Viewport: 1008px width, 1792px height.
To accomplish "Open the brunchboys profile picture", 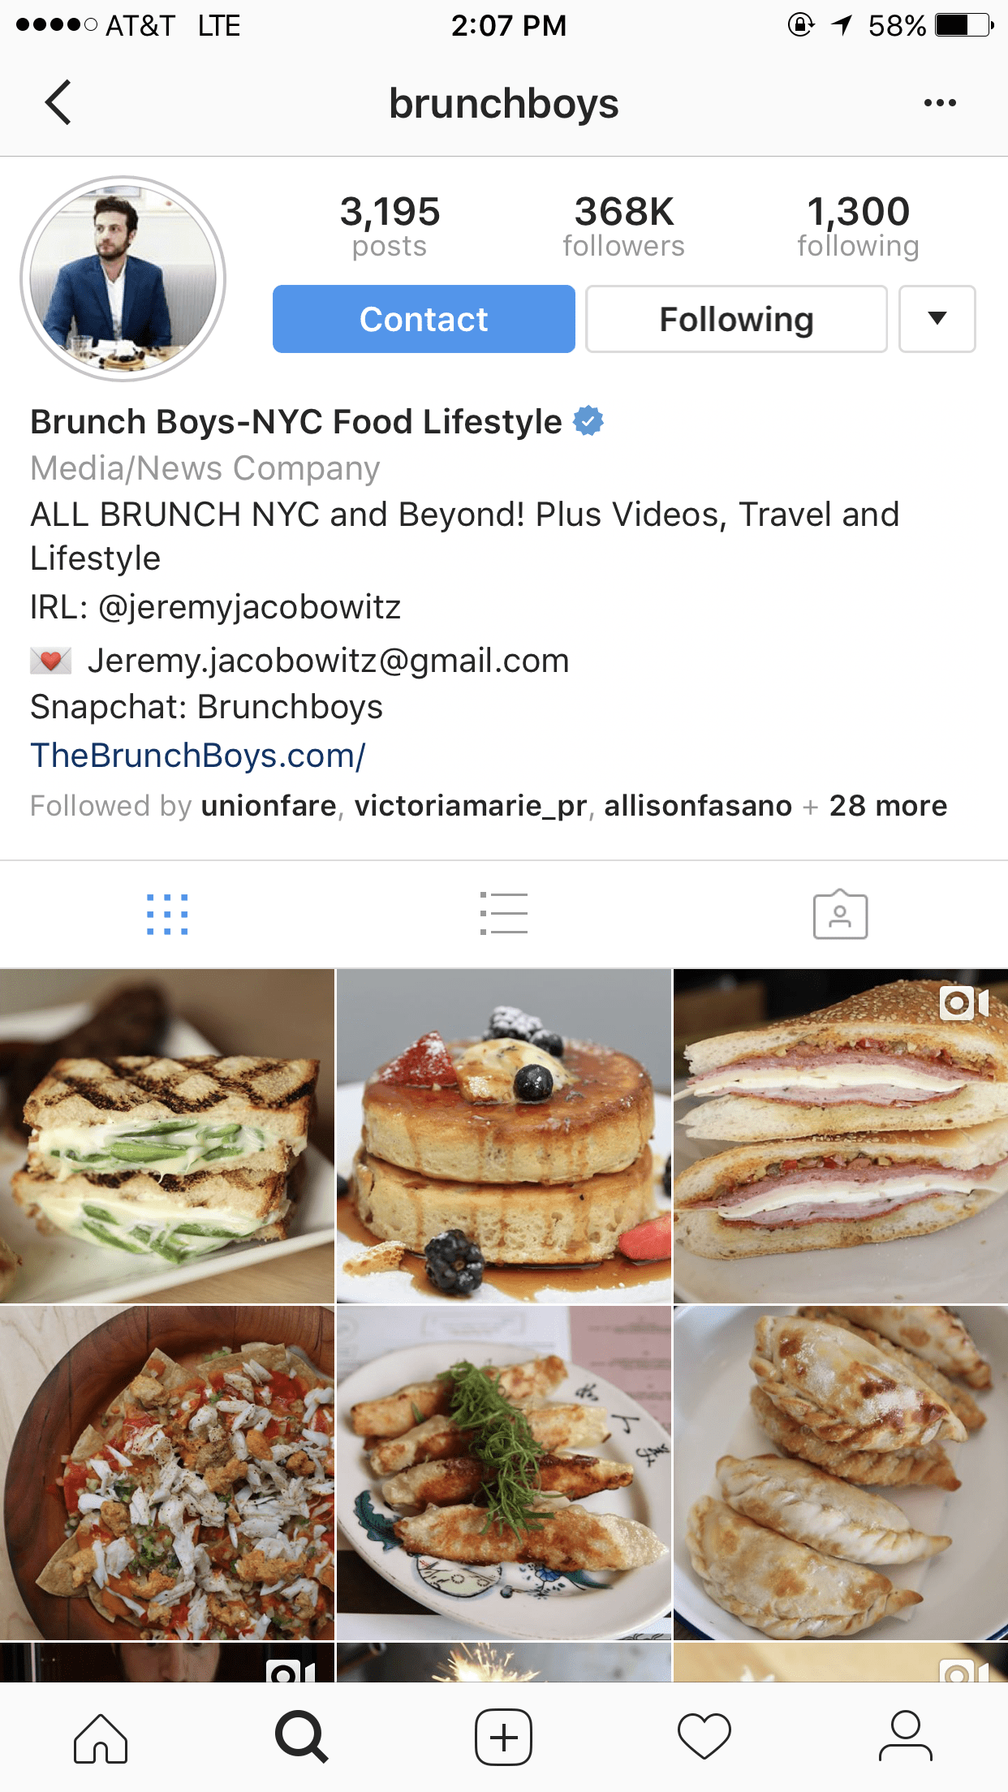I will (123, 278).
